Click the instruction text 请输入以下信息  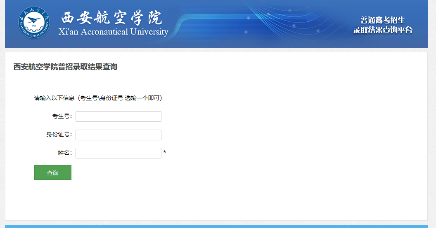coord(54,98)
